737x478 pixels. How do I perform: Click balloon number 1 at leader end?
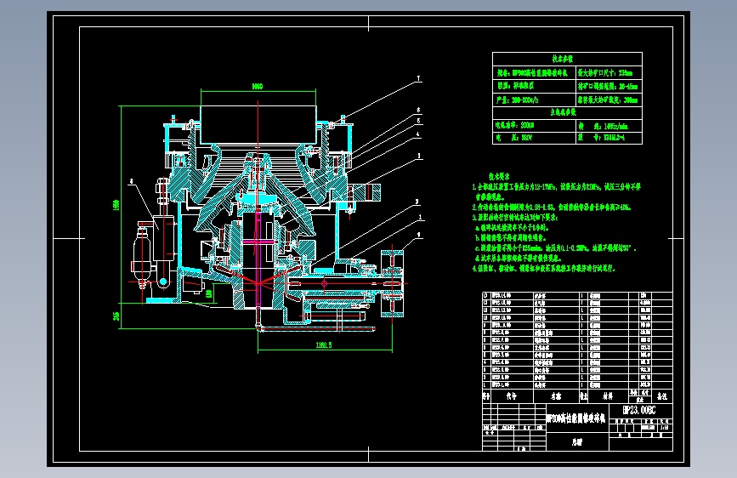(420, 218)
